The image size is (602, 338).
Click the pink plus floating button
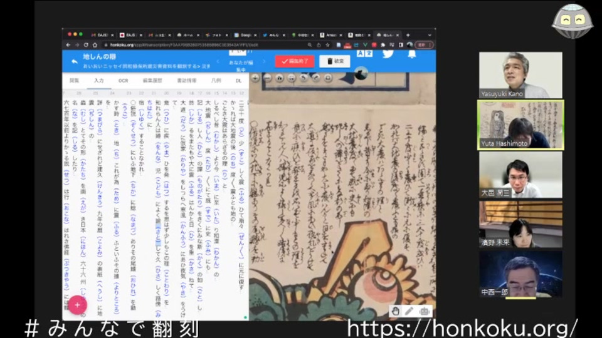(x=77, y=305)
